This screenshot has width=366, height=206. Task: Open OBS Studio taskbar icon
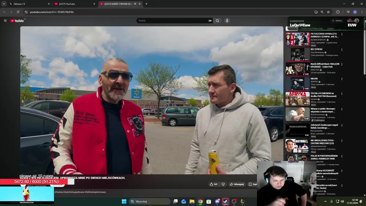(x=234, y=201)
